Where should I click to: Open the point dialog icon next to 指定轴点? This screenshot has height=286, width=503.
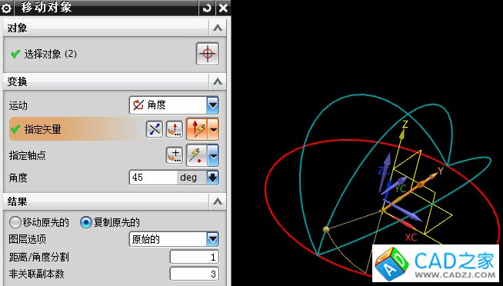174,155
